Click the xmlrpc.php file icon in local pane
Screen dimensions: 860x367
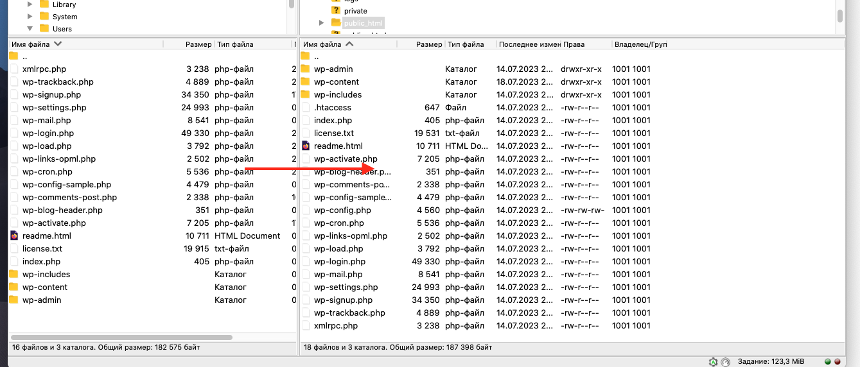pos(14,69)
